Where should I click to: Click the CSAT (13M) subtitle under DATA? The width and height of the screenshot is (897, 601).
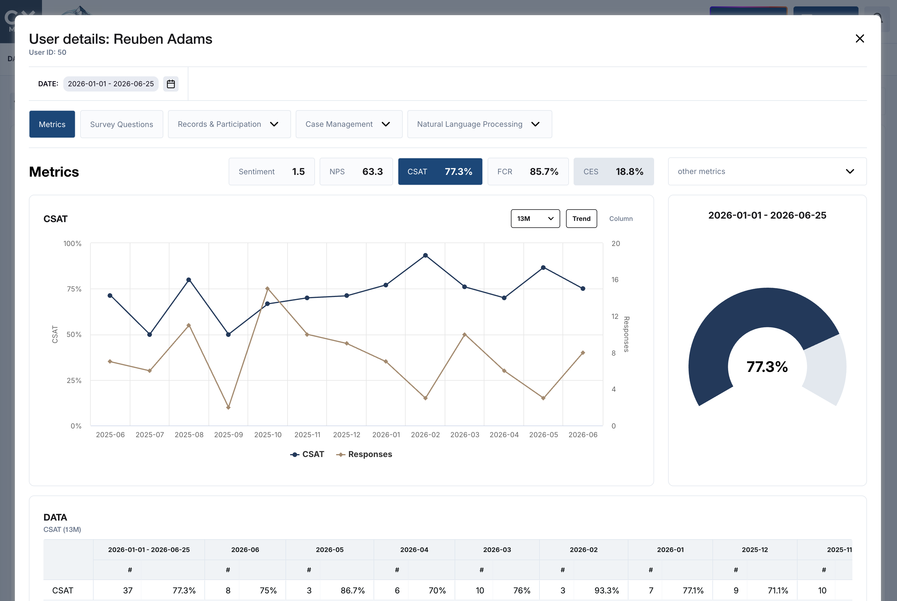tap(62, 529)
